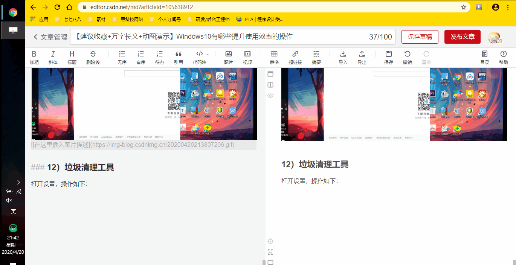Add a hyperlink using the 超链接 icon
This screenshot has height=265, width=516.
(295, 57)
